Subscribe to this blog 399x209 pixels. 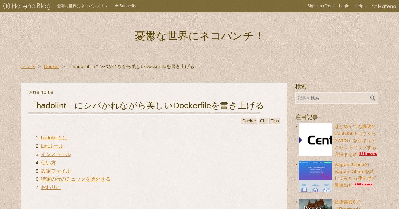tap(126, 6)
